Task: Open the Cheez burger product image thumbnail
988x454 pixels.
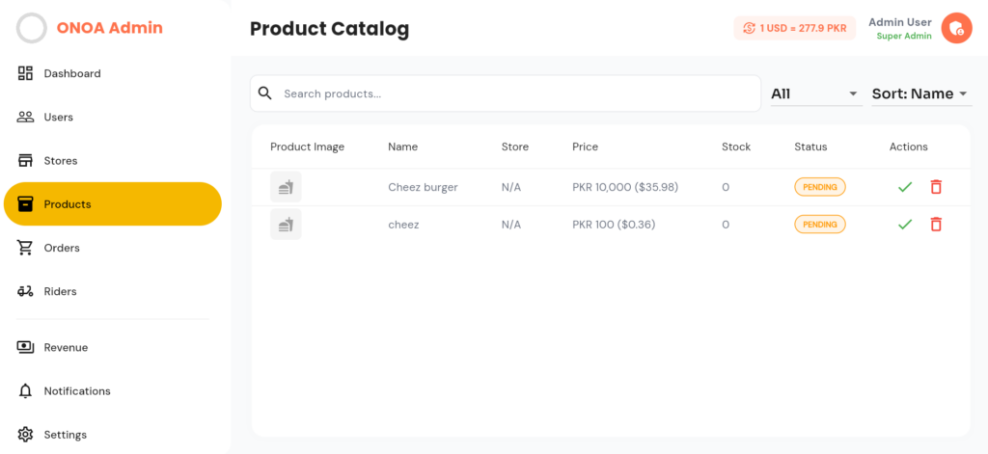Action: pos(286,187)
